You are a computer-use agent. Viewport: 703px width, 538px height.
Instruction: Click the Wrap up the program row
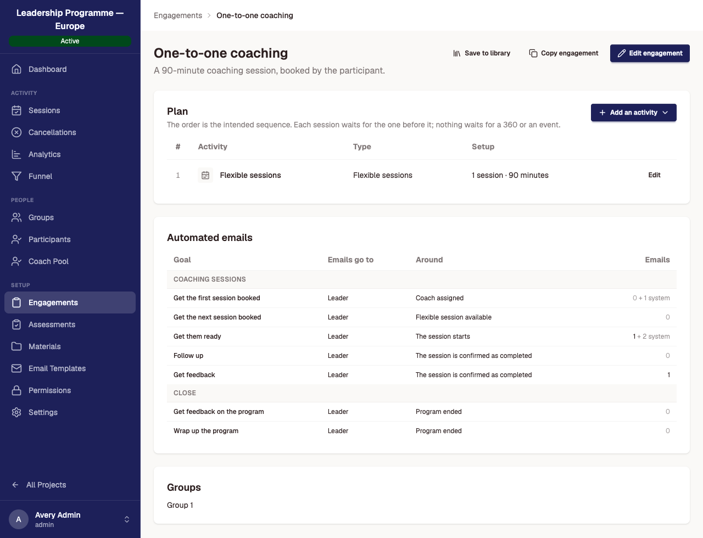click(x=422, y=431)
